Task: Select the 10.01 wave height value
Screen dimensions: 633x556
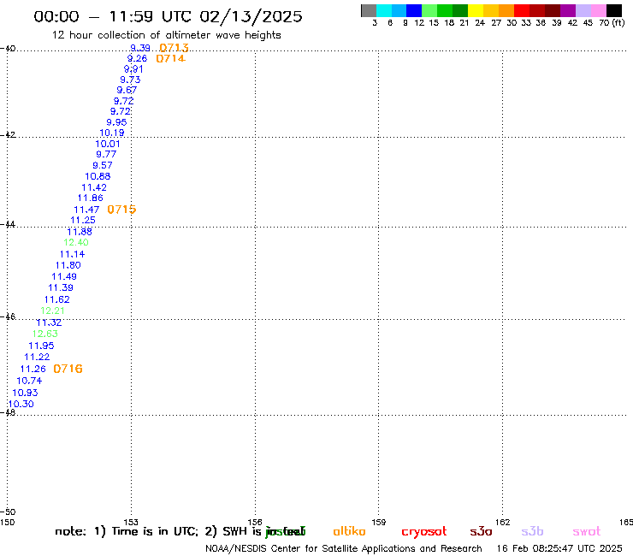Action: (x=108, y=144)
